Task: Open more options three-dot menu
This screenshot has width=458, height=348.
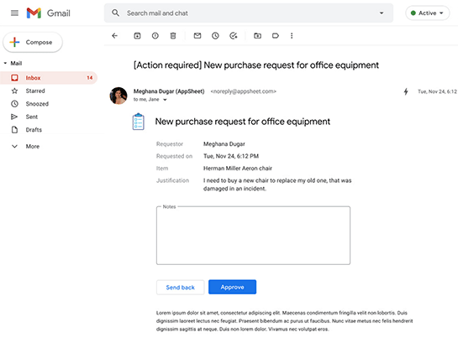Action: click(x=292, y=35)
